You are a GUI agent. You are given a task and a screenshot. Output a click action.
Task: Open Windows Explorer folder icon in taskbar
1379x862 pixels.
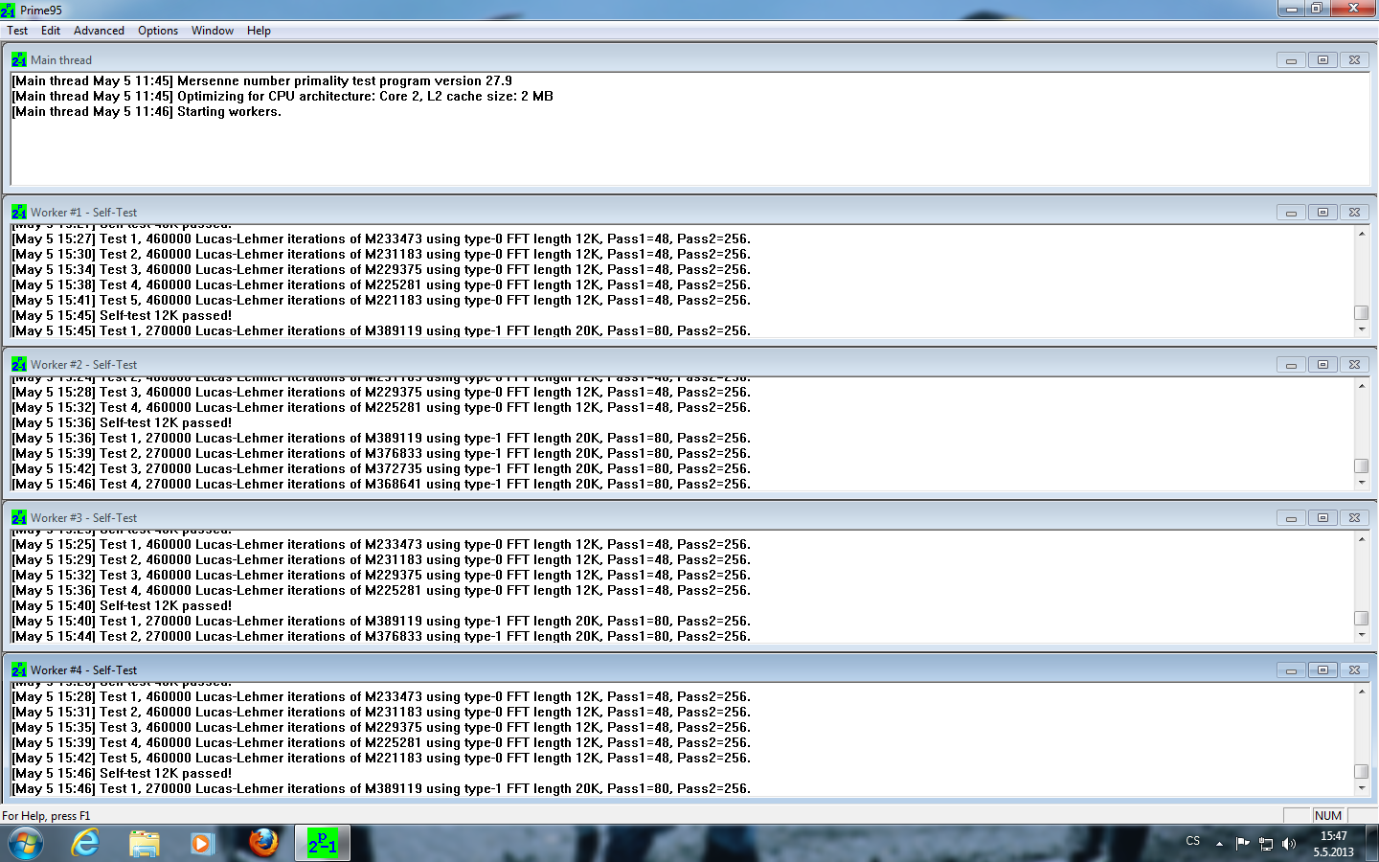pos(145,843)
